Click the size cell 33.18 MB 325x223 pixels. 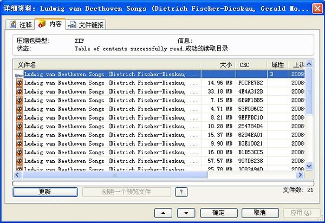(220, 91)
